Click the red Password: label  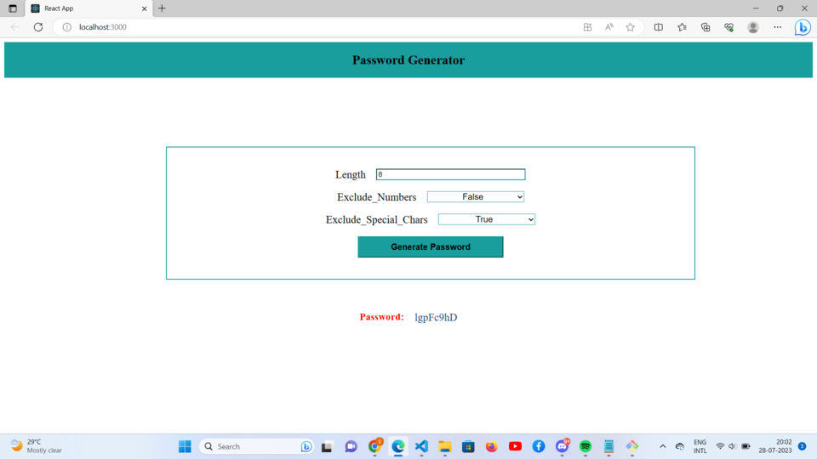381,317
